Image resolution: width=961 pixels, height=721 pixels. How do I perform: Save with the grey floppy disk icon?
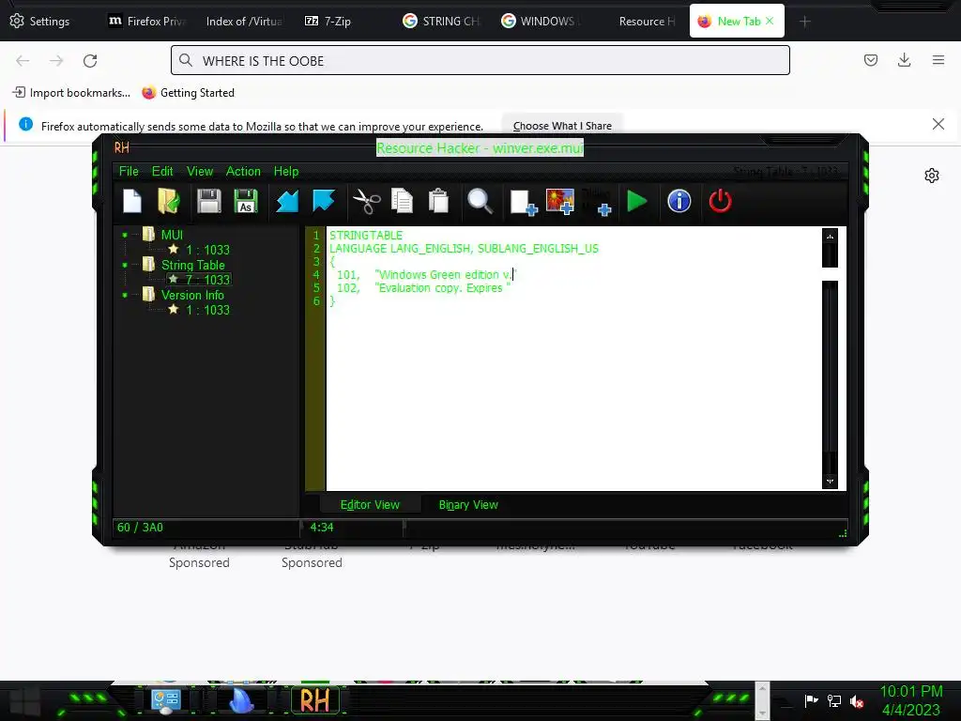(209, 201)
